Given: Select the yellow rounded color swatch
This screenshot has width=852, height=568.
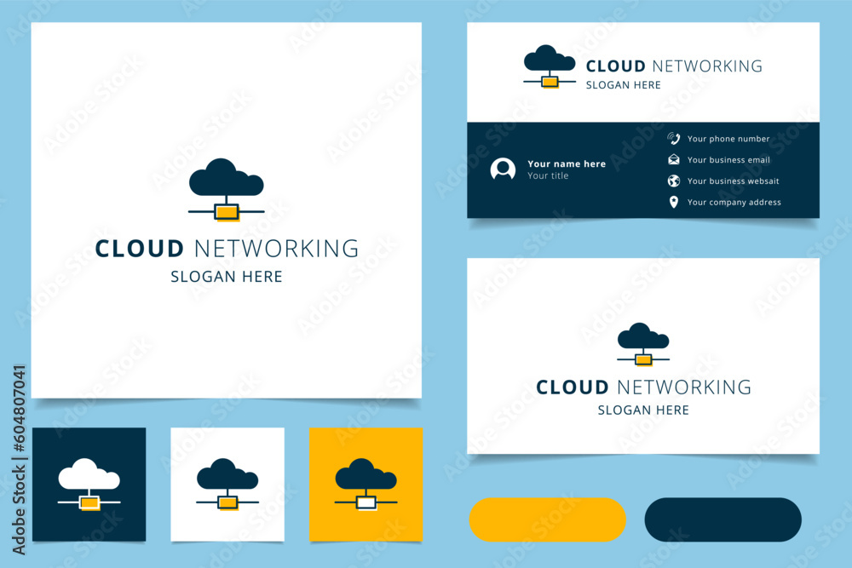Looking at the screenshot, I should coord(547,519).
